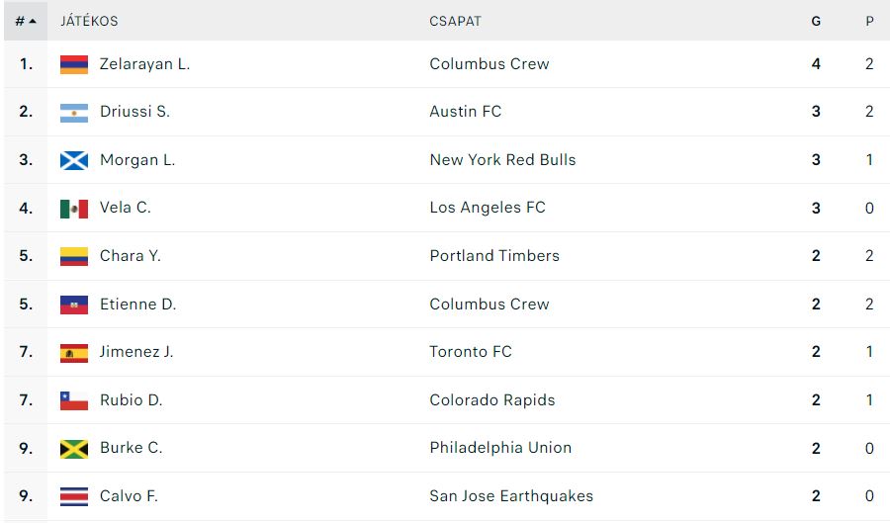Sort table by the P column header
This screenshot has width=890, height=523.
(869, 22)
